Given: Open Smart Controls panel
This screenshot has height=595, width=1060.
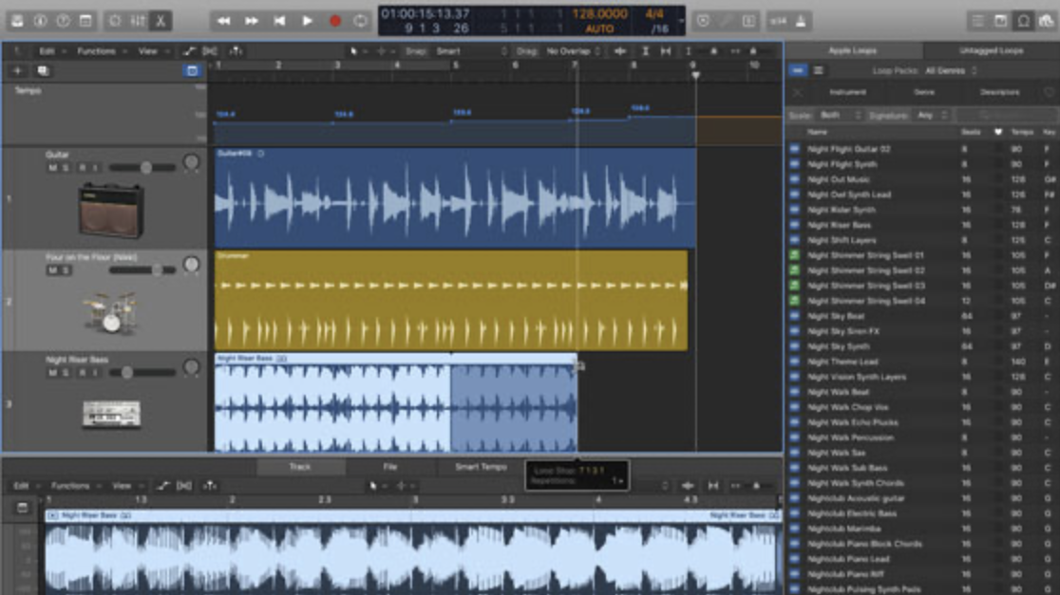Looking at the screenshot, I should click(x=115, y=21).
